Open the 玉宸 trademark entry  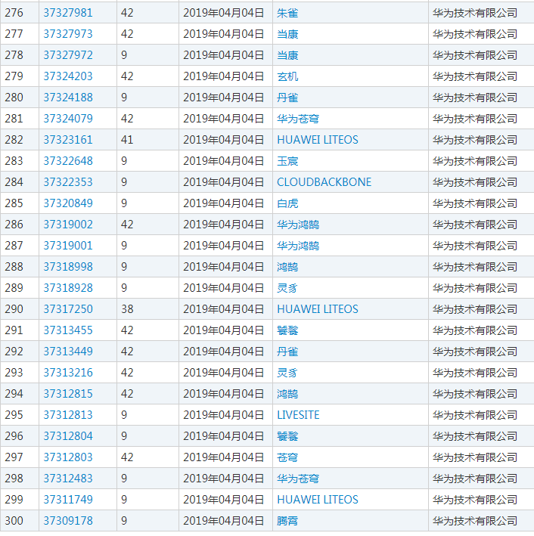click(x=287, y=161)
